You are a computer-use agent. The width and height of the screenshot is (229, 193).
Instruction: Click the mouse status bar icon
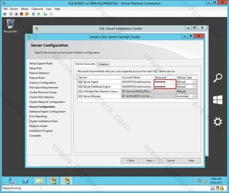[x=218, y=188]
